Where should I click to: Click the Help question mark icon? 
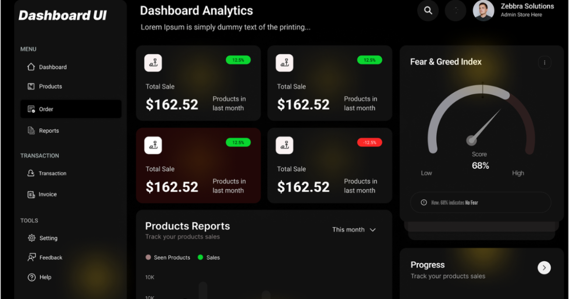coord(32,277)
